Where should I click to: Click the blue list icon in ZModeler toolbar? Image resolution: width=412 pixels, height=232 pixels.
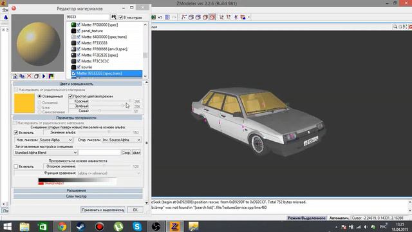[x=167, y=17]
